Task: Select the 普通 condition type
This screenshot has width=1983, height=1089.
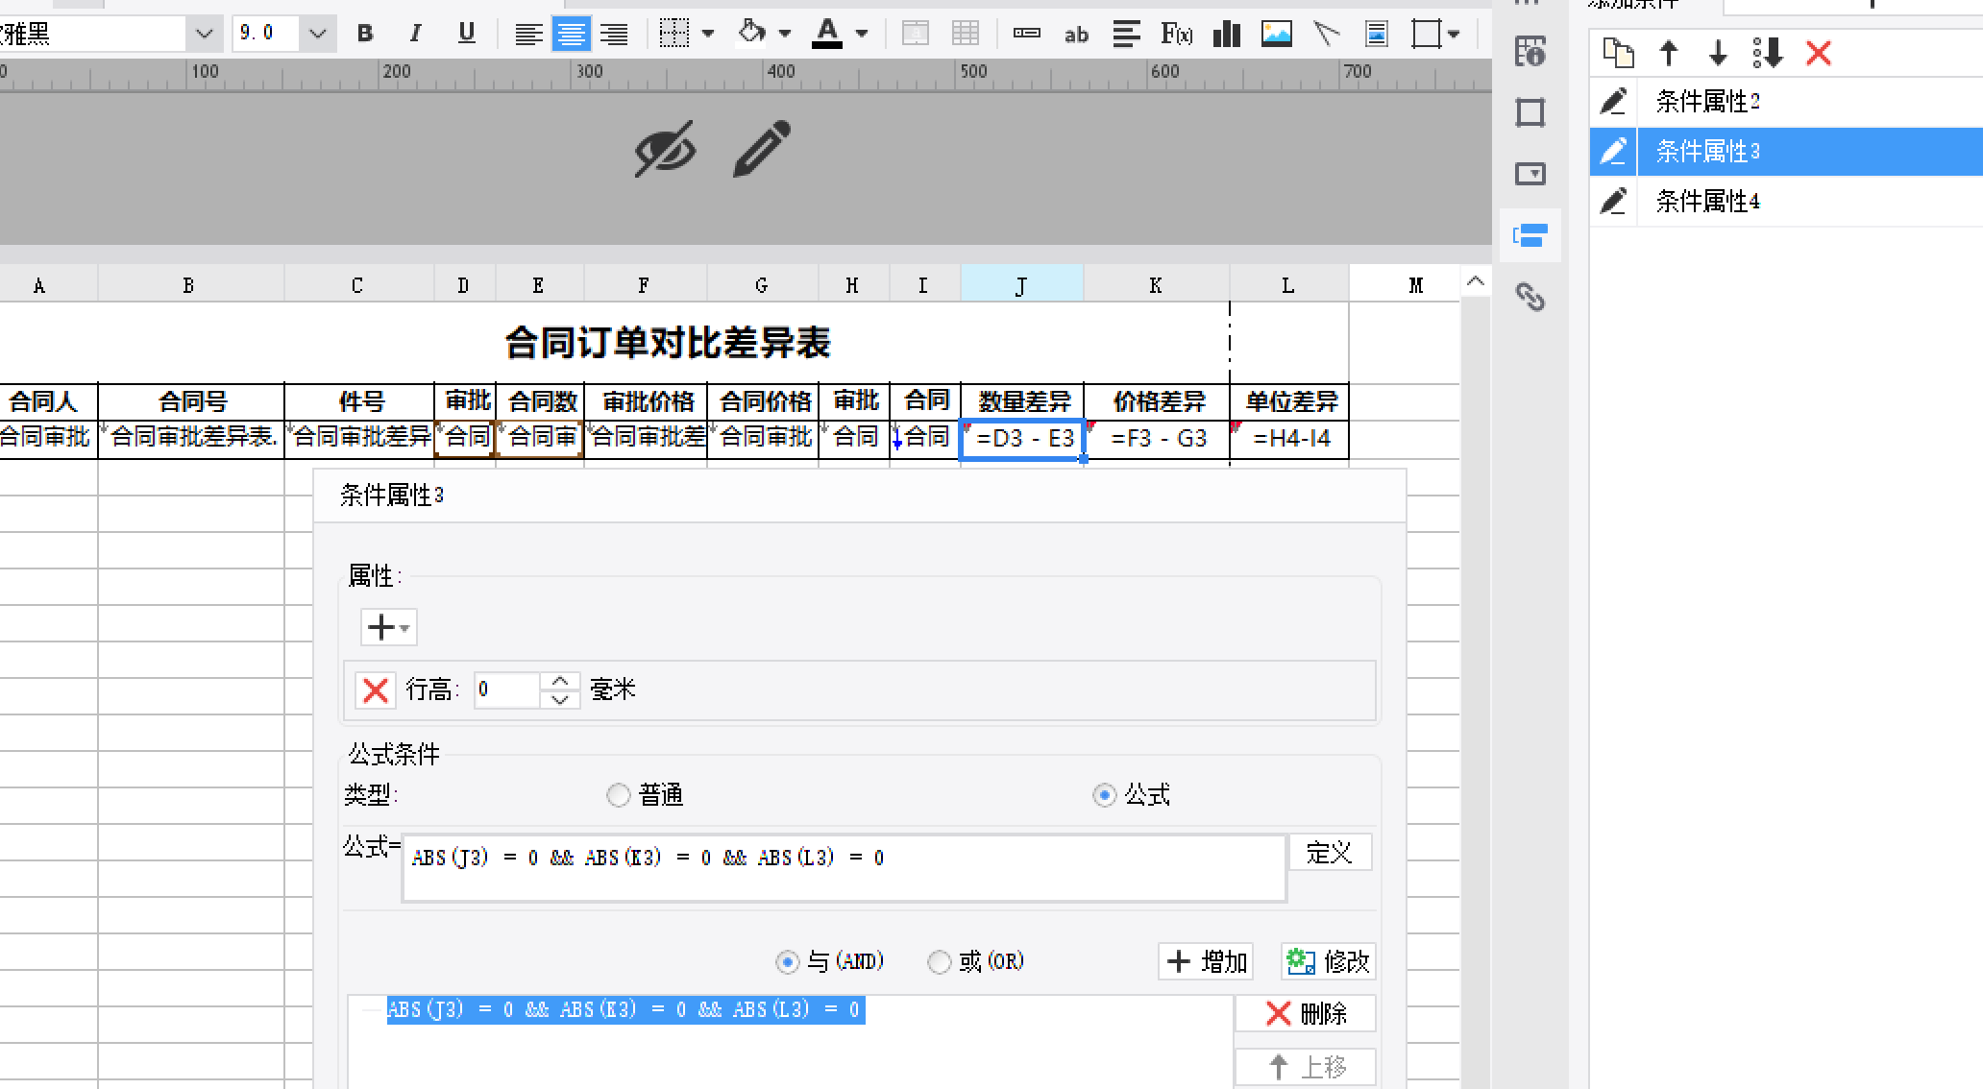Action: point(619,795)
